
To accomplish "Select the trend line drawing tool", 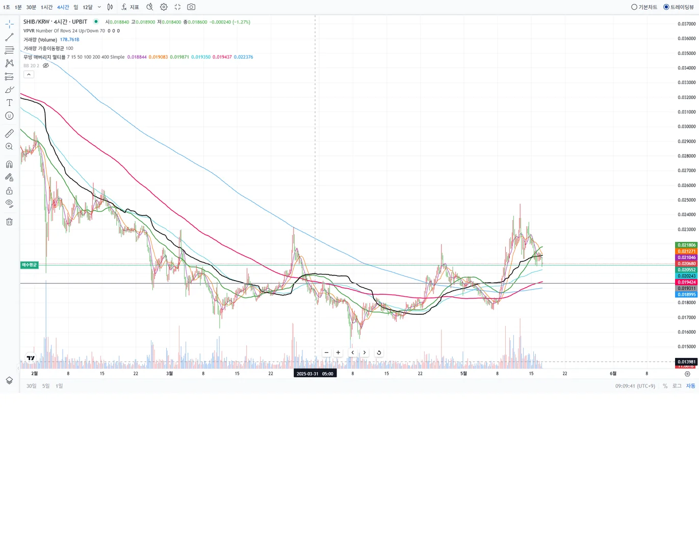I will (x=9, y=37).
